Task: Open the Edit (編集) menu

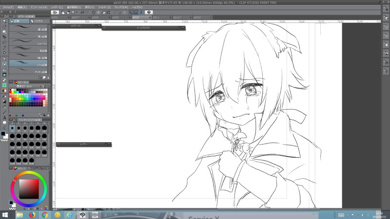Action: pyautogui.click(x=22, y=7)
